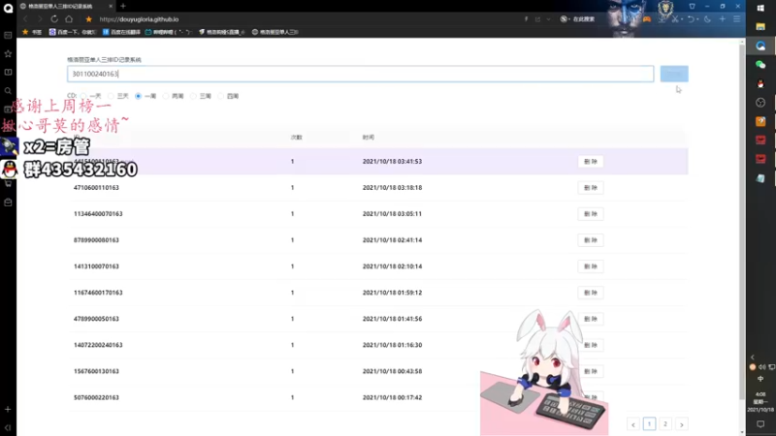Open favorites in the left sidebar

pos(8,54)
